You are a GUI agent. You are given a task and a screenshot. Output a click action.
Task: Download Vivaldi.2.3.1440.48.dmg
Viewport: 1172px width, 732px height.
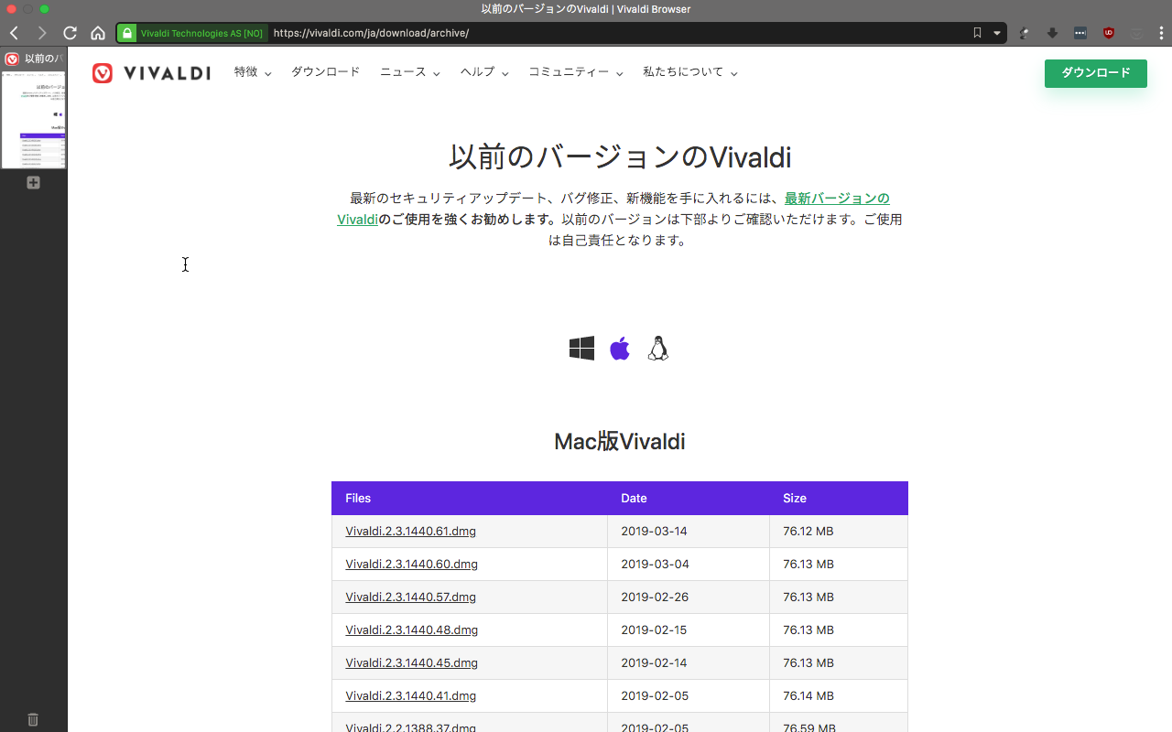411,630
